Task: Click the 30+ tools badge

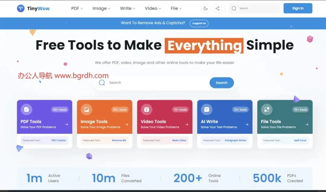Action: pos(120,110)
